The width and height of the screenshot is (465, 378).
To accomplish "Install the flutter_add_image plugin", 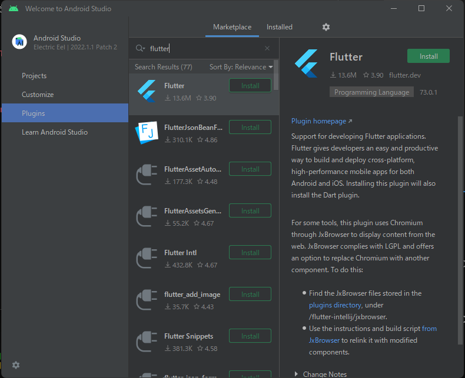I will point(250,295).
